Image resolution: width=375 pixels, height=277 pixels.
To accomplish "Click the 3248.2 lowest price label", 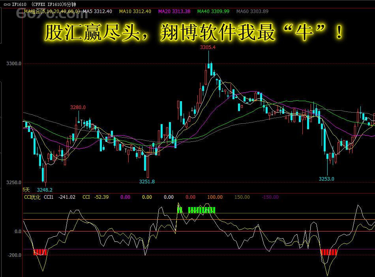I will tap(45, 190).
